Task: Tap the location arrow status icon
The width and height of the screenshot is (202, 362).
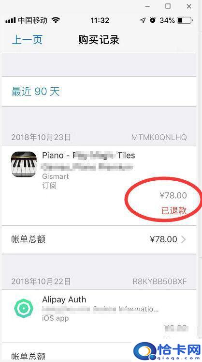Action: pos(143,20)
